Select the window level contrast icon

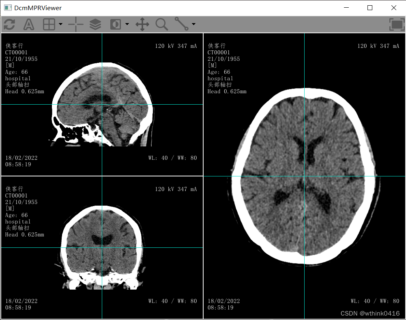116,24
